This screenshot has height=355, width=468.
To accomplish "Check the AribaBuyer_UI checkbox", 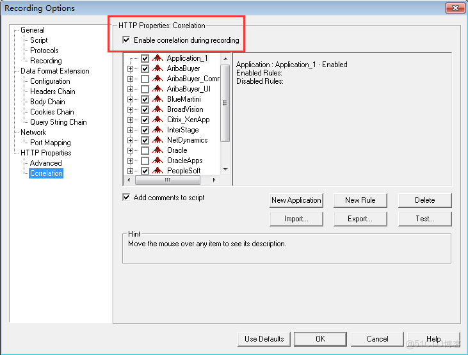I will pyautogui.click(x=145, y=89).
